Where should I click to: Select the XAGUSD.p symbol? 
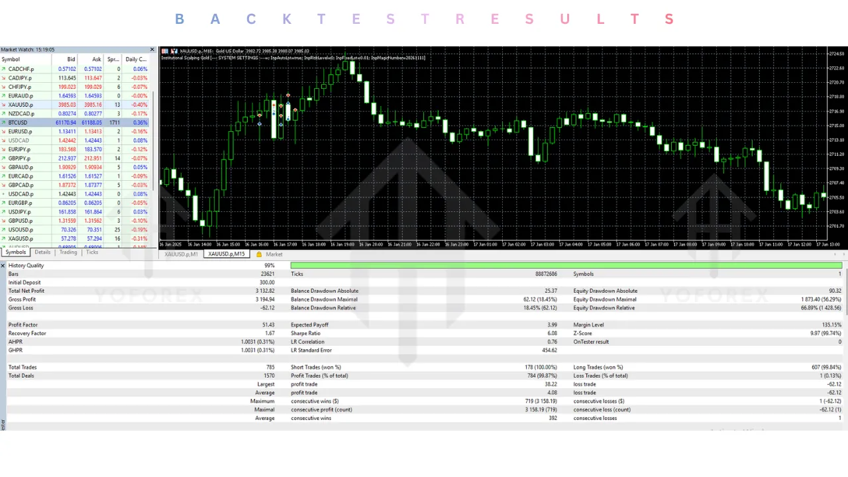point(21,238)
